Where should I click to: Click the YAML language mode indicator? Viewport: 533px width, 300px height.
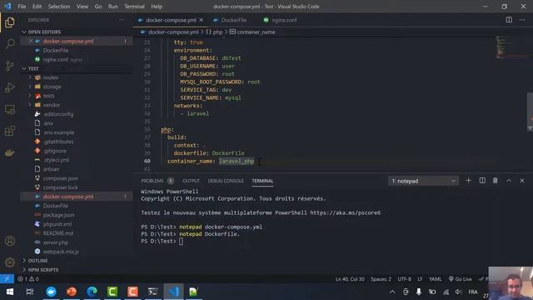coord(435,279)
